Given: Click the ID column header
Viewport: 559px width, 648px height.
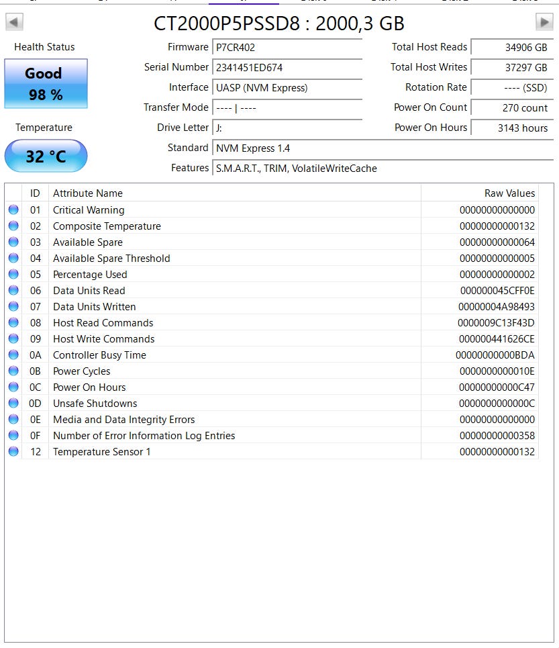Looking at the screenshot, I should click(x=35, y=193).
